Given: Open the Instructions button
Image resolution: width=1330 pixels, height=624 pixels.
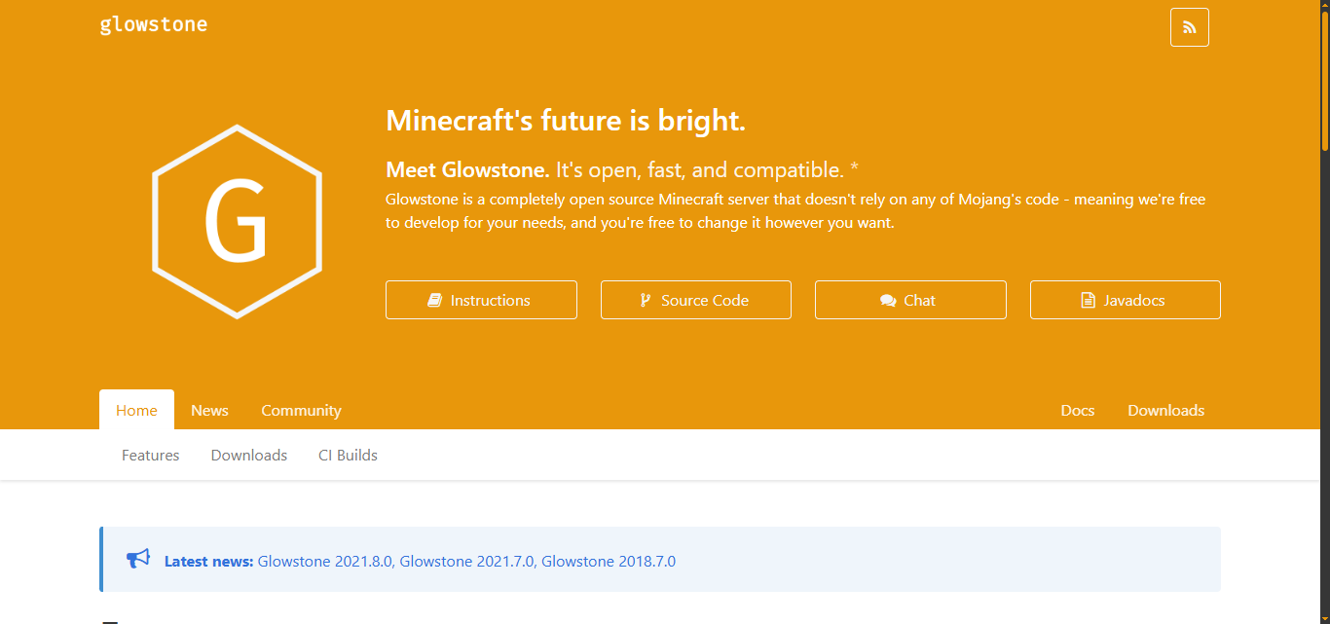Looking at the screenshot, I should point(481,300).
